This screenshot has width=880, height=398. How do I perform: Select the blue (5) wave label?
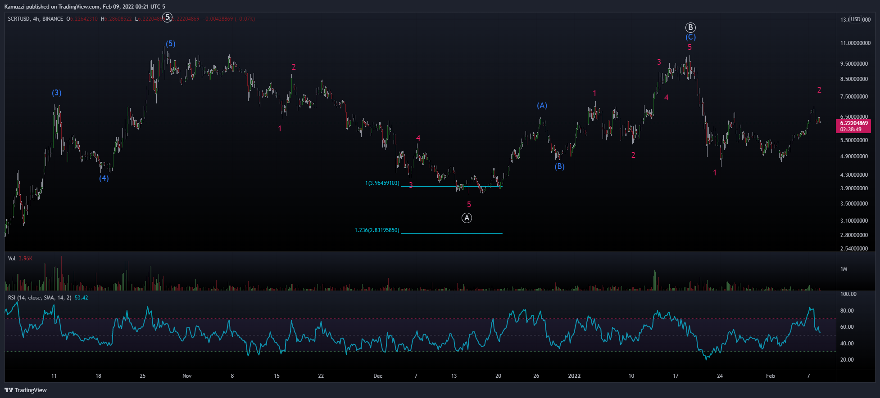tap(171, 44)
